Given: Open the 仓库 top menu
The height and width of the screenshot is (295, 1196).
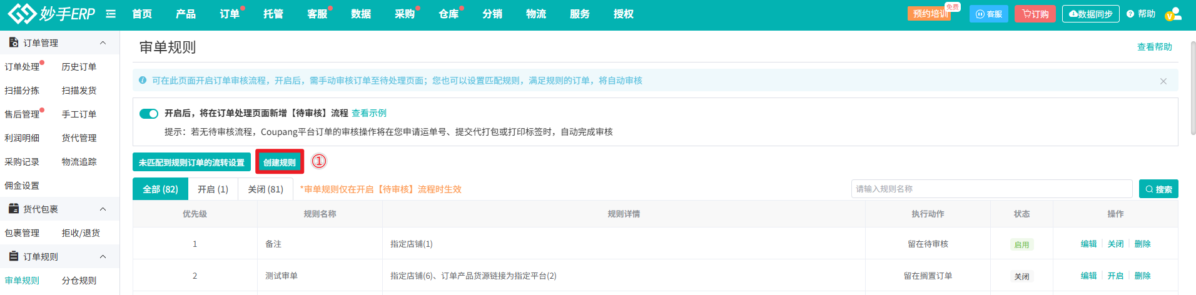Looking at the screenshot, I should 448,14.
